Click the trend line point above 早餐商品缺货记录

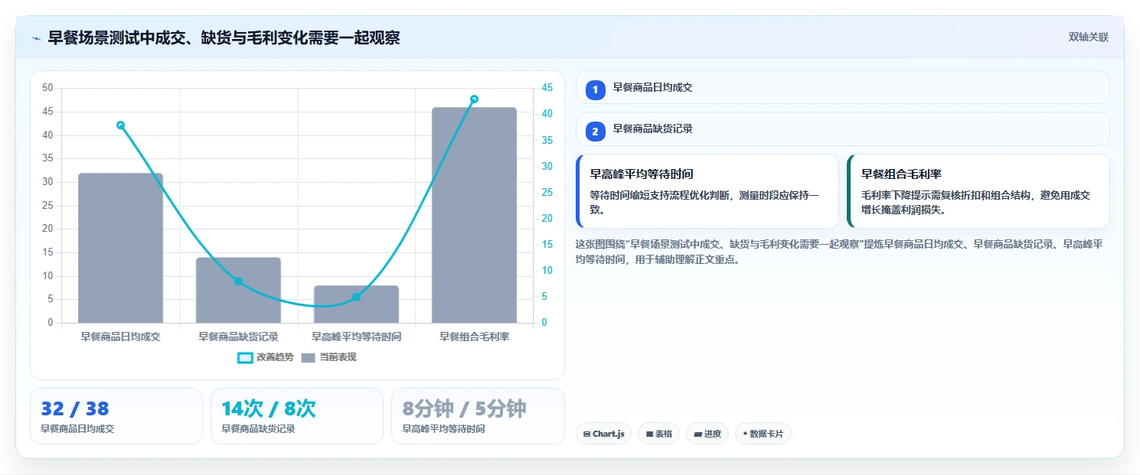pyautogui.click(x=238, y=281)
